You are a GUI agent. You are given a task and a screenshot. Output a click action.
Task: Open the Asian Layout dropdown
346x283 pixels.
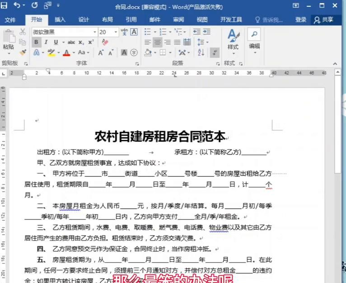184,52
